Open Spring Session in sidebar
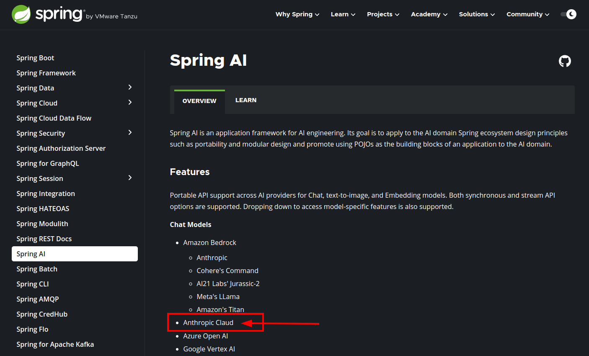 point(40,178)
